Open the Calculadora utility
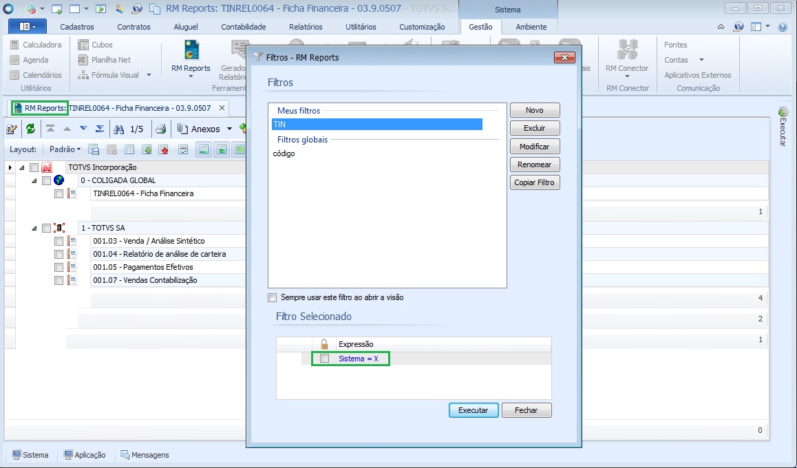797x468 pixels. click(x=36, y=45)
